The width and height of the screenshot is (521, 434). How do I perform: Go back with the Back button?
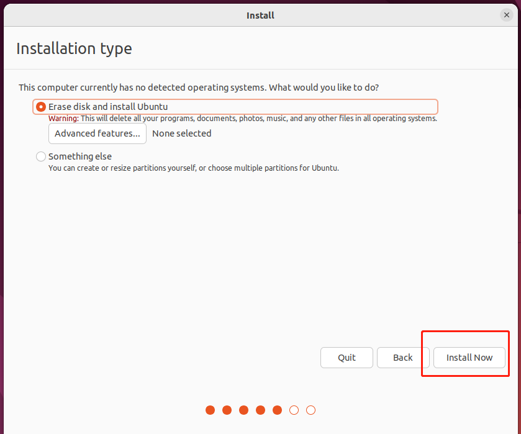click(403, 358)
